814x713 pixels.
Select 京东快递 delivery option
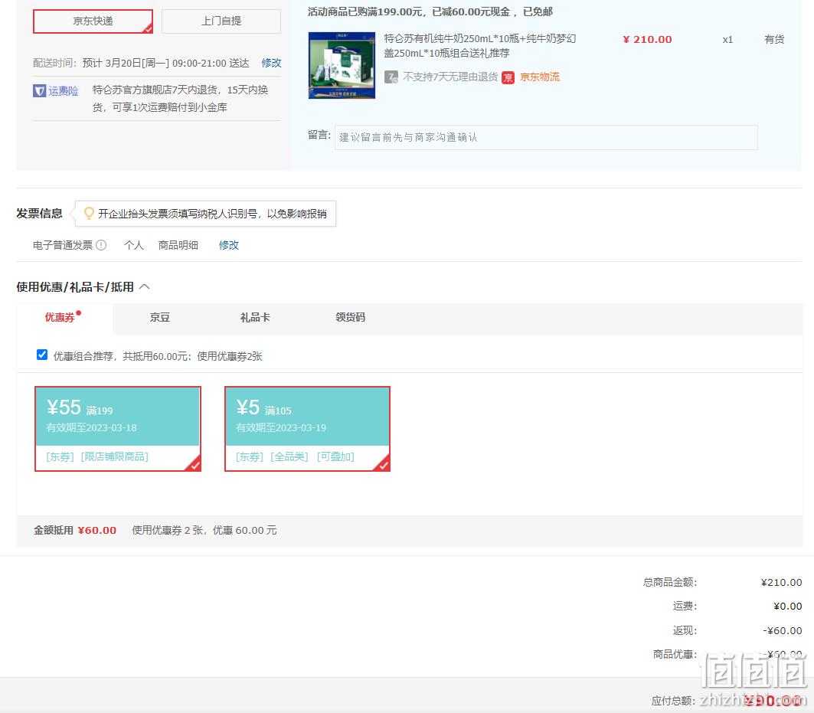click(x=93, y=21)
